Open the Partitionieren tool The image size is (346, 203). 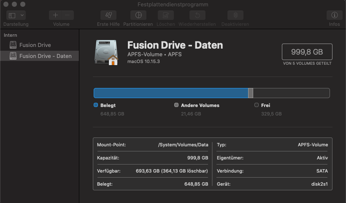click(138, 15)
